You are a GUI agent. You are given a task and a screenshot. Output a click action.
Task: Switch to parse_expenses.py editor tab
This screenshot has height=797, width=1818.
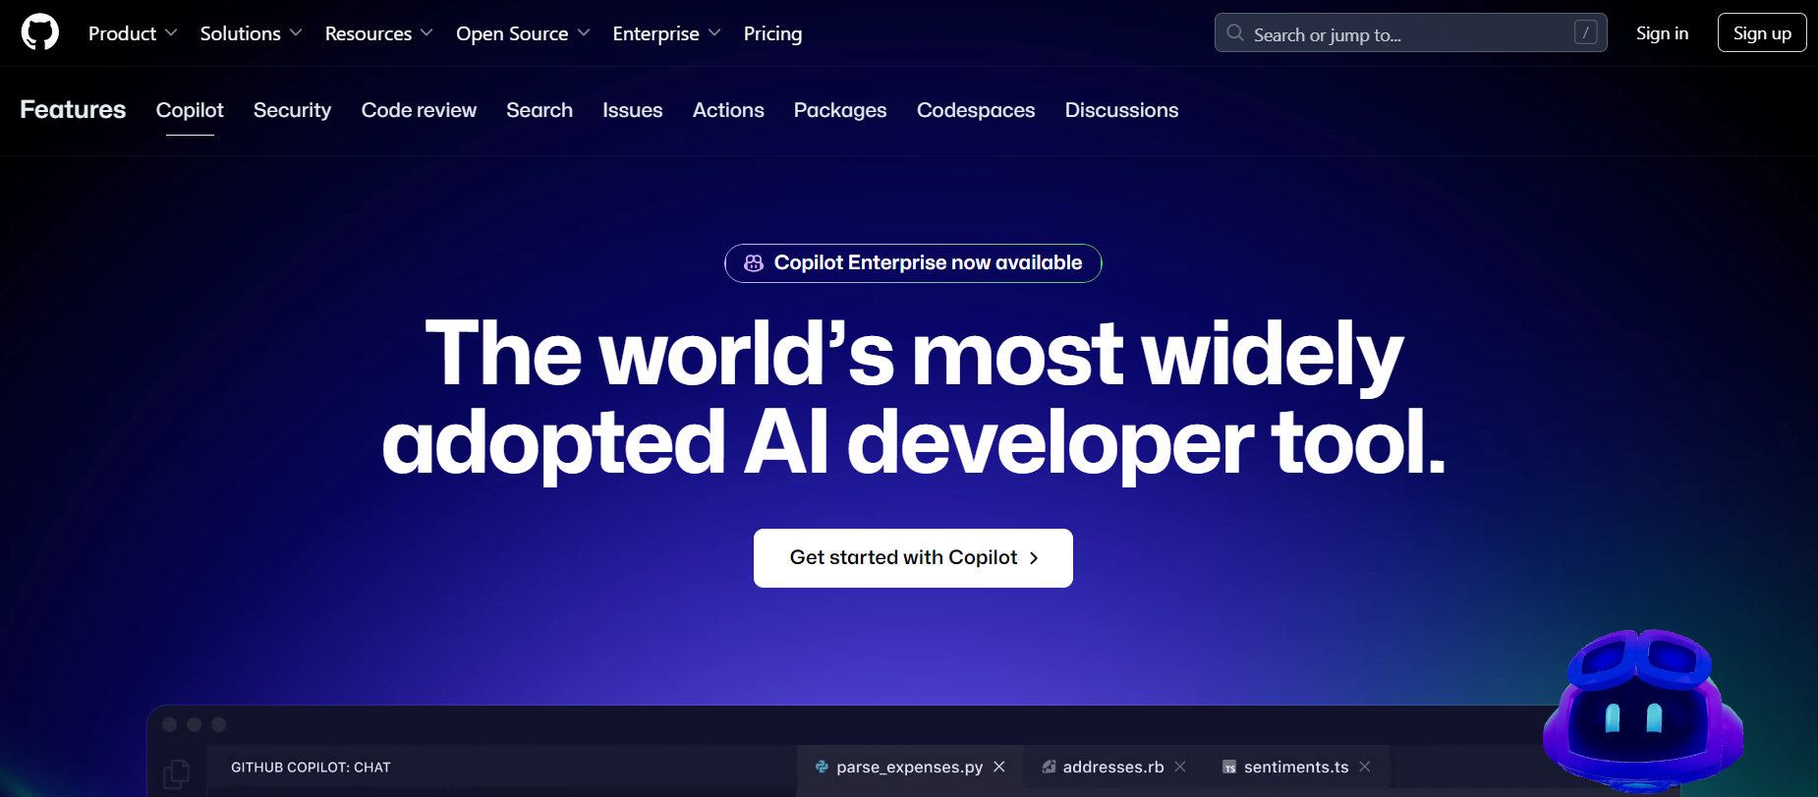click(x=909, y=767)
